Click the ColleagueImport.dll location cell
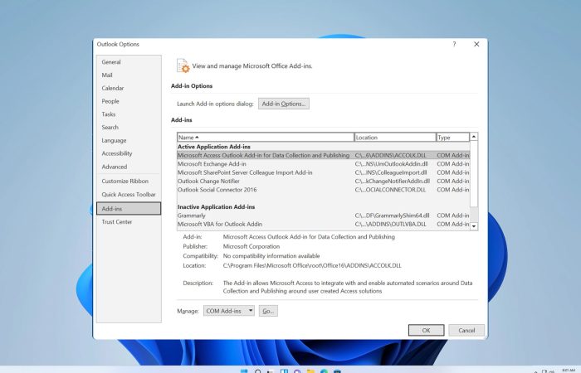 coord(391,172)
